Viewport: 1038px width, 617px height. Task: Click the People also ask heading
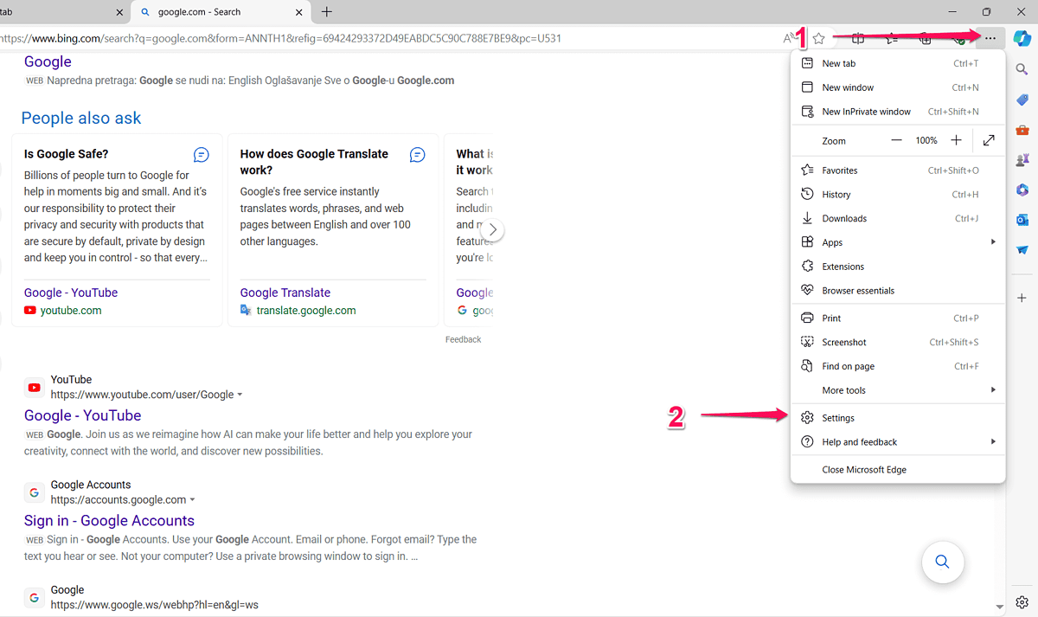coord(81,119)
